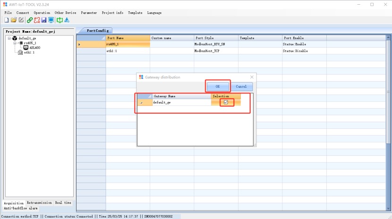Open the Connect menu
The image size is (392, 219).
tap(23, 13)
